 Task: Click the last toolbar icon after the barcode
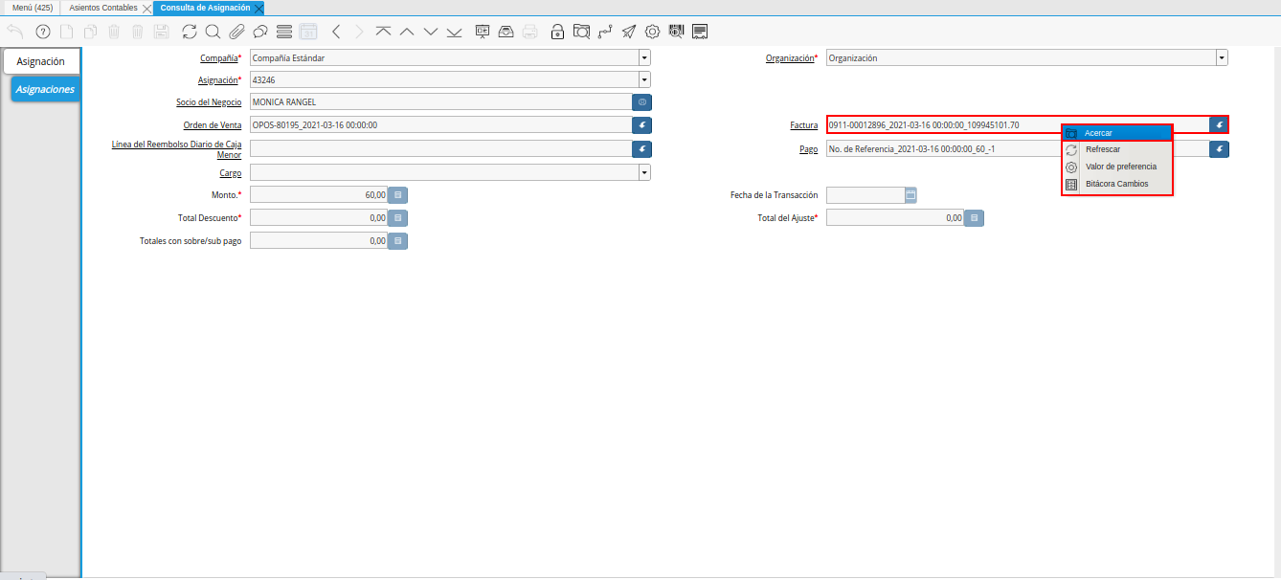pyautogui.click(x=701, y=32)
